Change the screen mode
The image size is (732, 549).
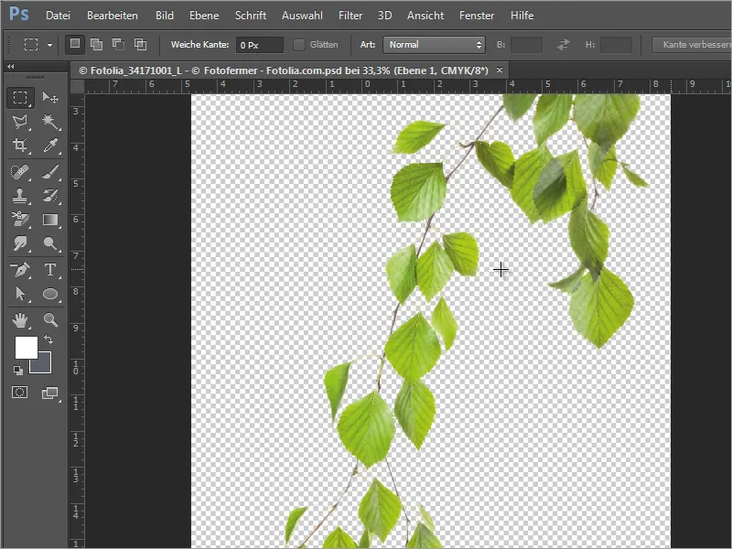coord(50,393)
